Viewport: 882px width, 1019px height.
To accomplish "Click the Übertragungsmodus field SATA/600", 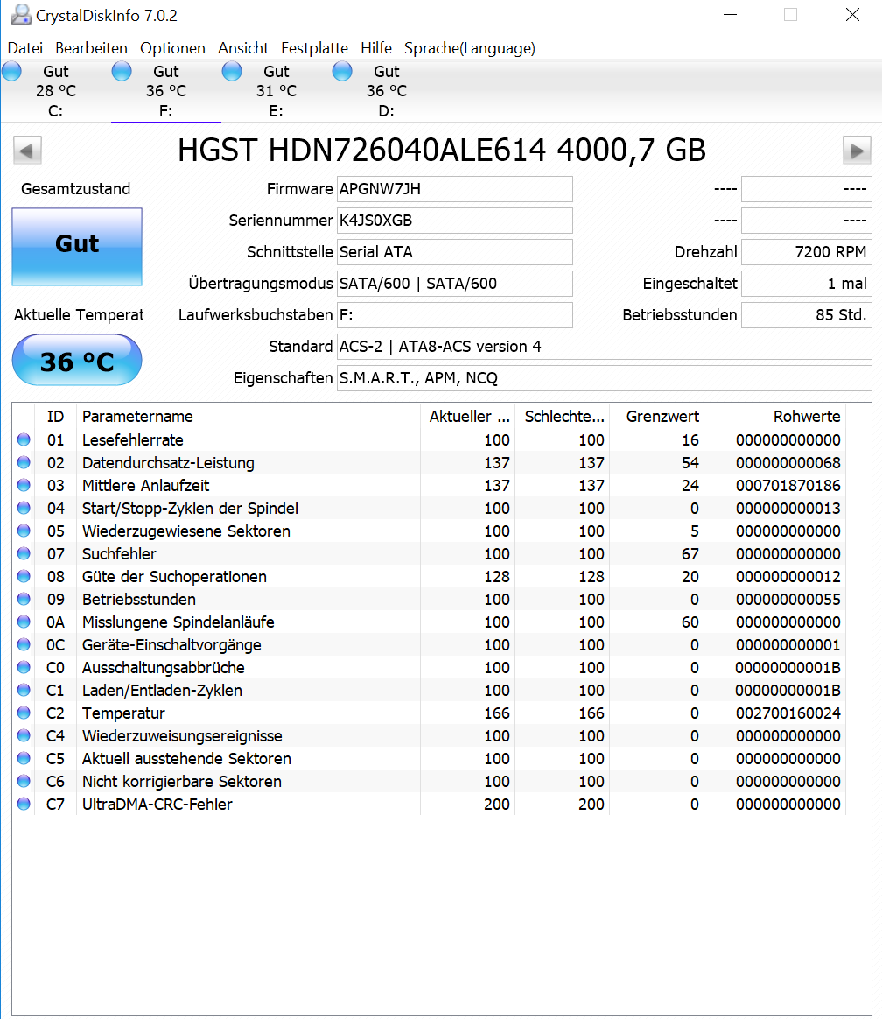I will pyautogui.click(x=455, y=284).
